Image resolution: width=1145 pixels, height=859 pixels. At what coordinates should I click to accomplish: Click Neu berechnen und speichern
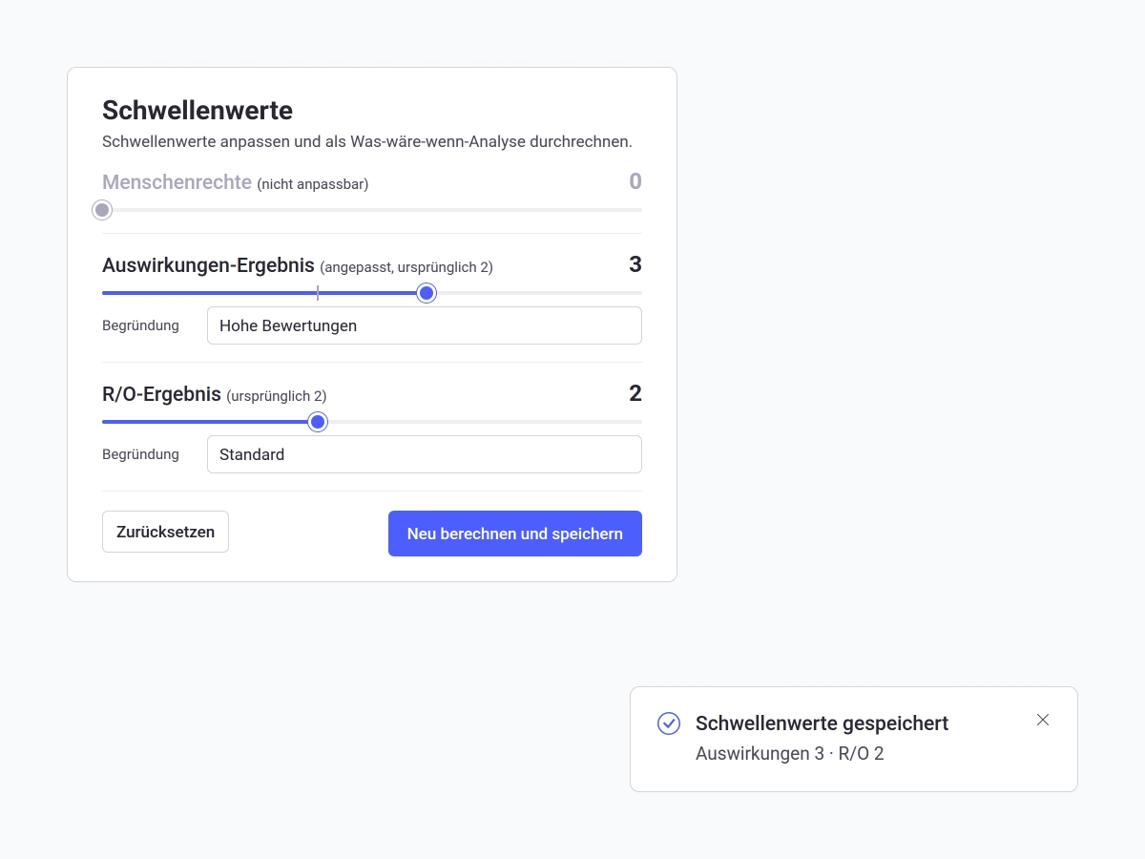coord(515,534)
